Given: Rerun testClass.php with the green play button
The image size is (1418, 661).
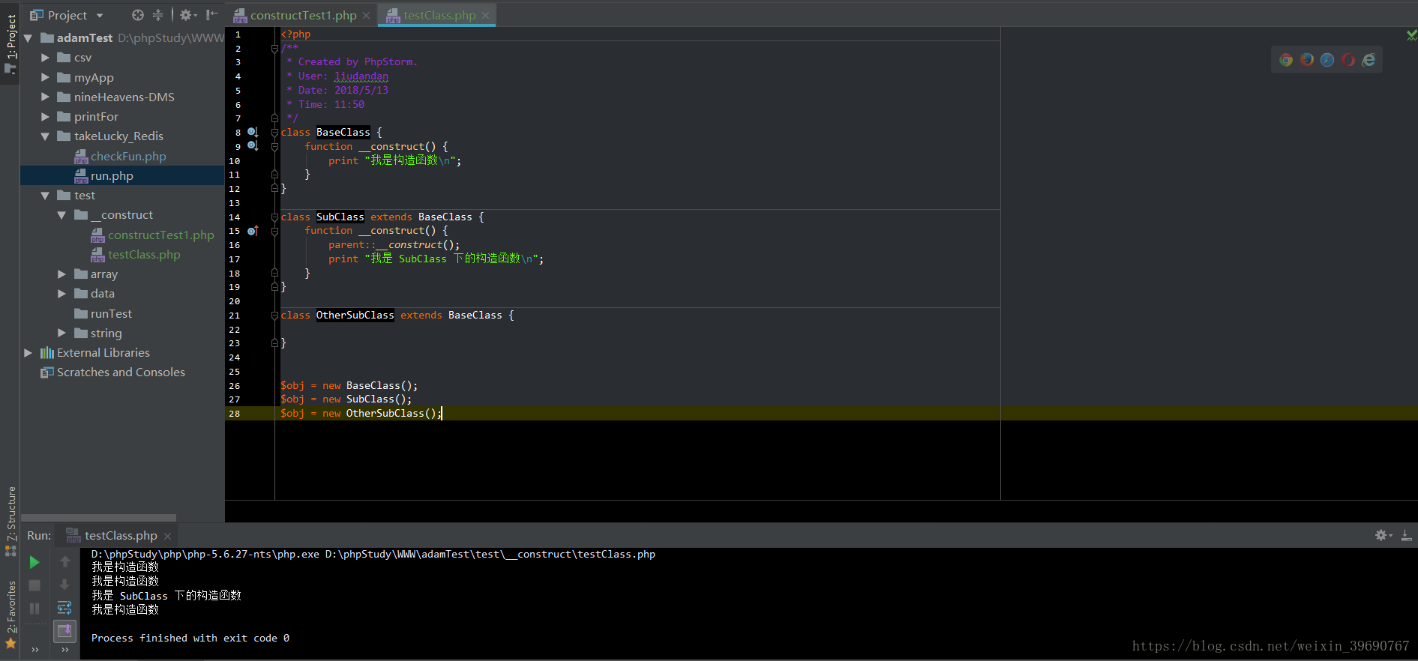Looking at the screenshot, I should 34,562.
